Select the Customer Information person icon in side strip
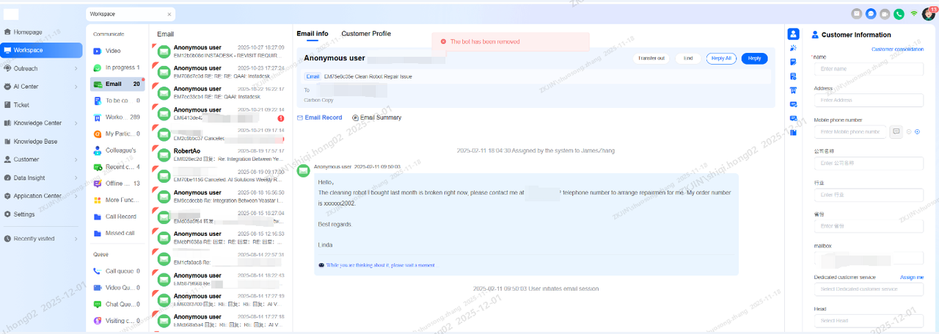Viewport: 939px width, 334px height. click(793, 35)
